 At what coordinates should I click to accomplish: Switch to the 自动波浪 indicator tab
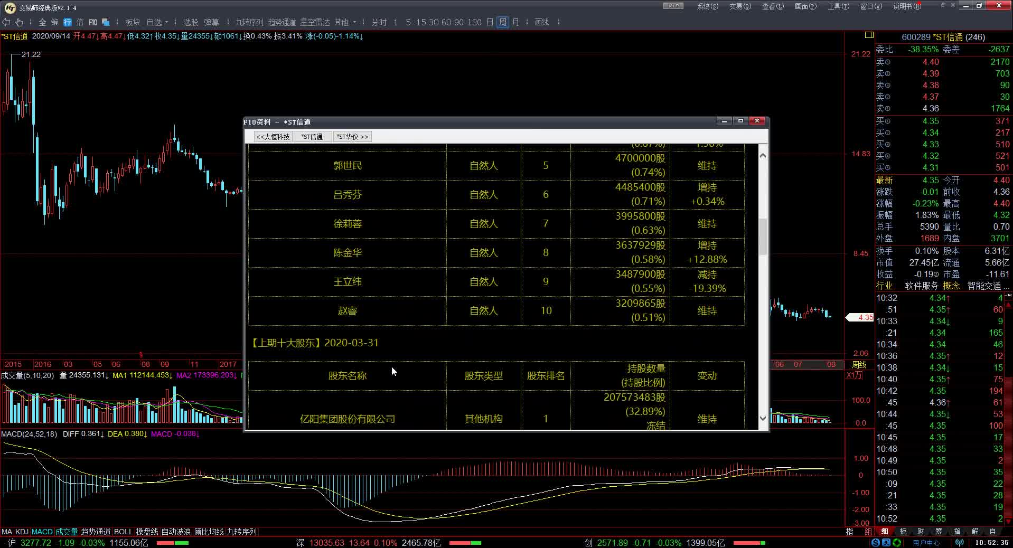[x=176, y=532]
